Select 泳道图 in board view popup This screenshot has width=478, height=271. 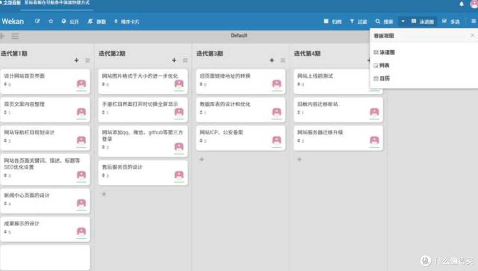(384, 52)
